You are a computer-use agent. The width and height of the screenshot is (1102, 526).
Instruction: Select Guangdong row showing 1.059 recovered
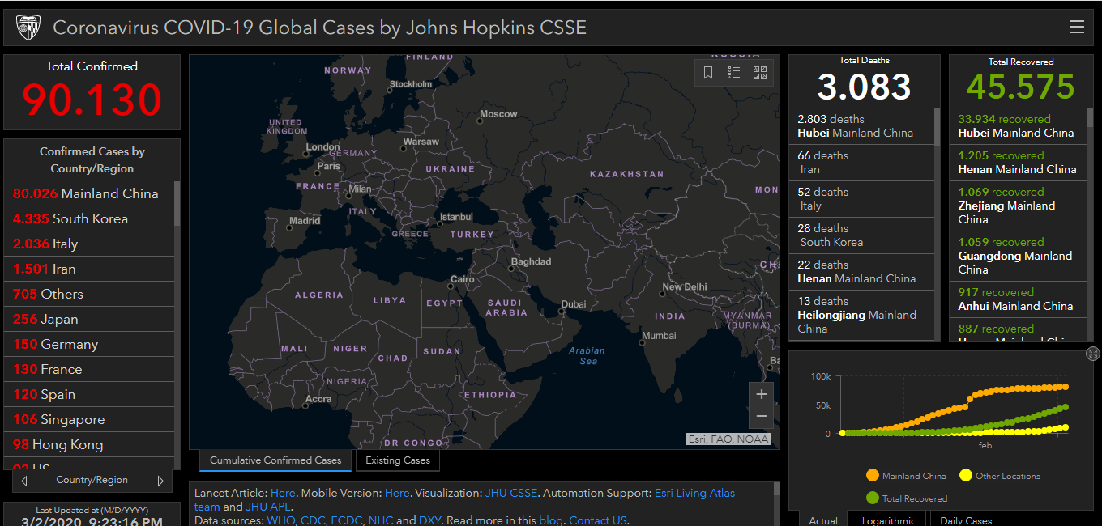click(x=1019, y=256)
